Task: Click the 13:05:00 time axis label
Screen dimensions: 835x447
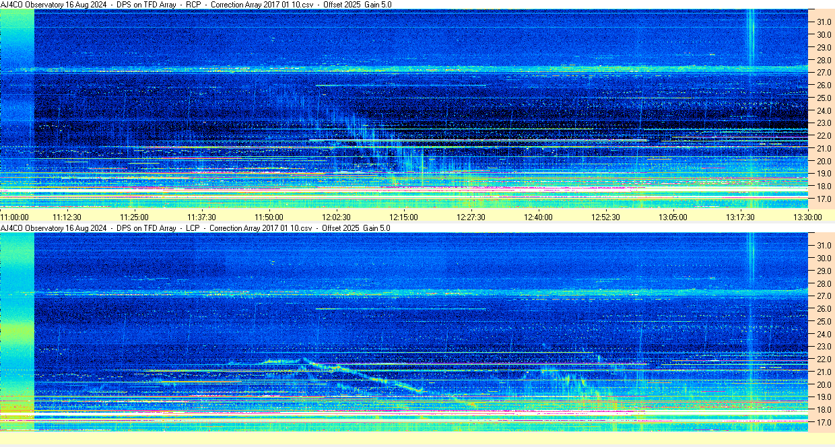Action: click(x=673, y=217)
